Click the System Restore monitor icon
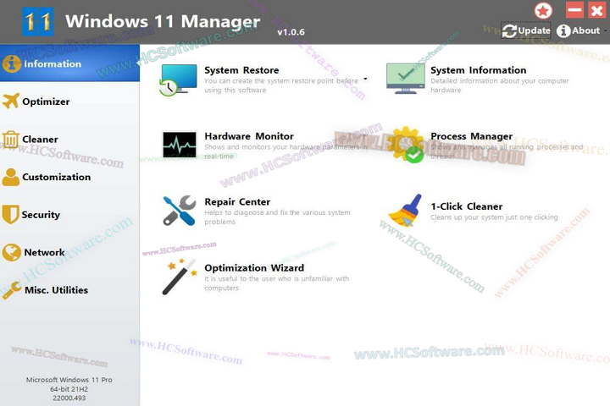Image resolution: width=610 pixels, height=406 pixels. pos(178,80)
